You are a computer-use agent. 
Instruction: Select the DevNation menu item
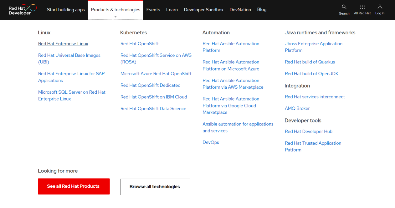(x=240, y=10)
